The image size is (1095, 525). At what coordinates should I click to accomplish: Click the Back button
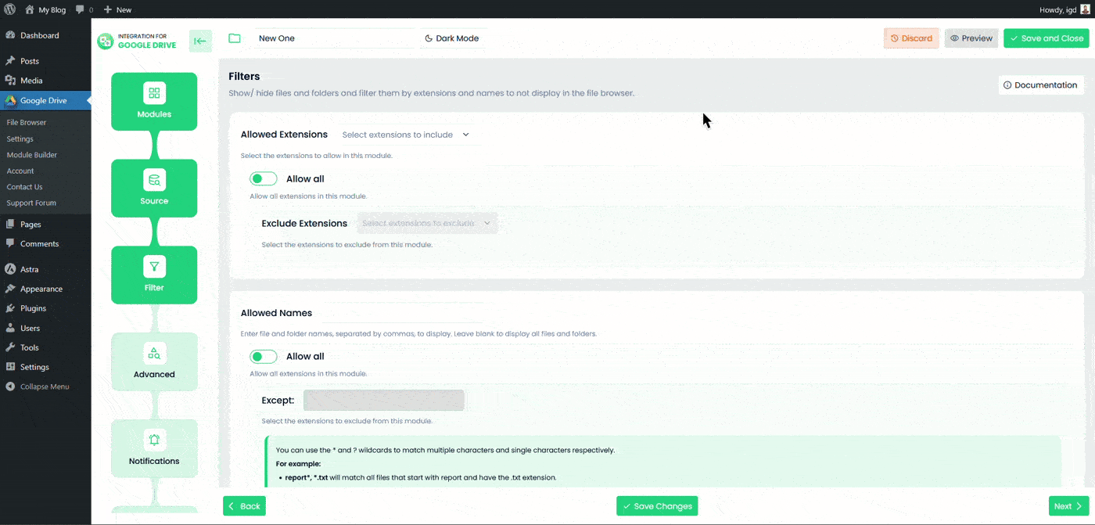[244, 506]
